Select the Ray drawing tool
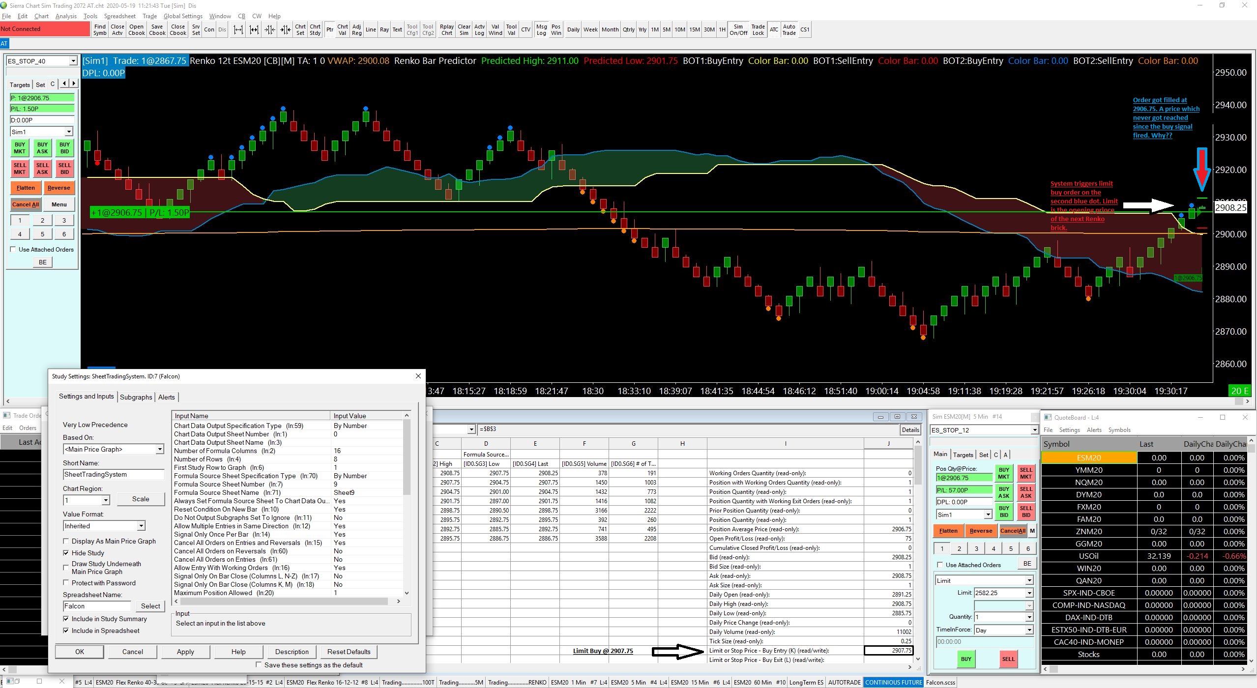The image size is (1257, 688). point(384,30)
